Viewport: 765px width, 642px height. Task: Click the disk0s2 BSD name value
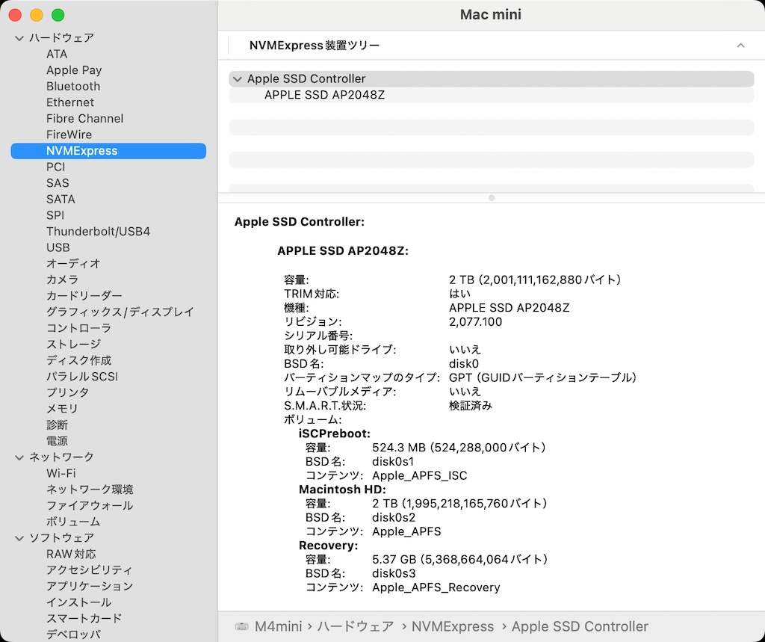point(394,517)
